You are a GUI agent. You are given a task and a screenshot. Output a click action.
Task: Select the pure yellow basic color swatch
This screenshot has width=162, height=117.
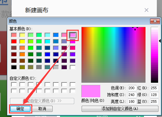[x=22, y=41]
